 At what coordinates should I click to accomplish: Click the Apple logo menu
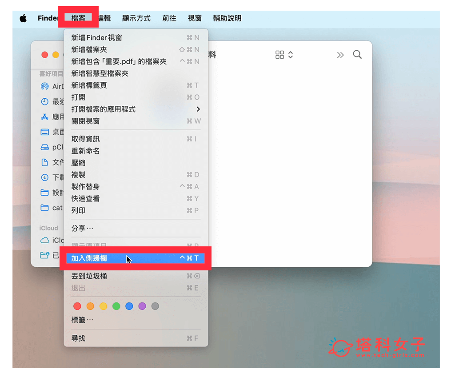pos(23,18)
